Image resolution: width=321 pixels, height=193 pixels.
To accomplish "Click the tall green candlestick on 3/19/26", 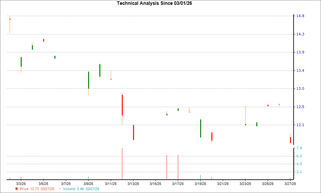I will 201,128.
